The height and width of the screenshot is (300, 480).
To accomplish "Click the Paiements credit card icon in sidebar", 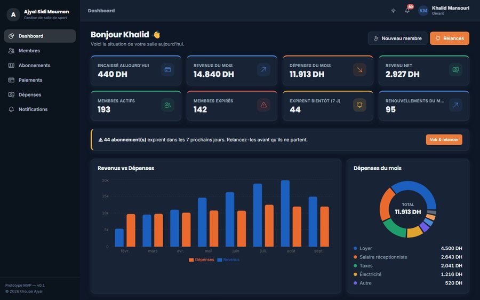I will click(11, 80).
